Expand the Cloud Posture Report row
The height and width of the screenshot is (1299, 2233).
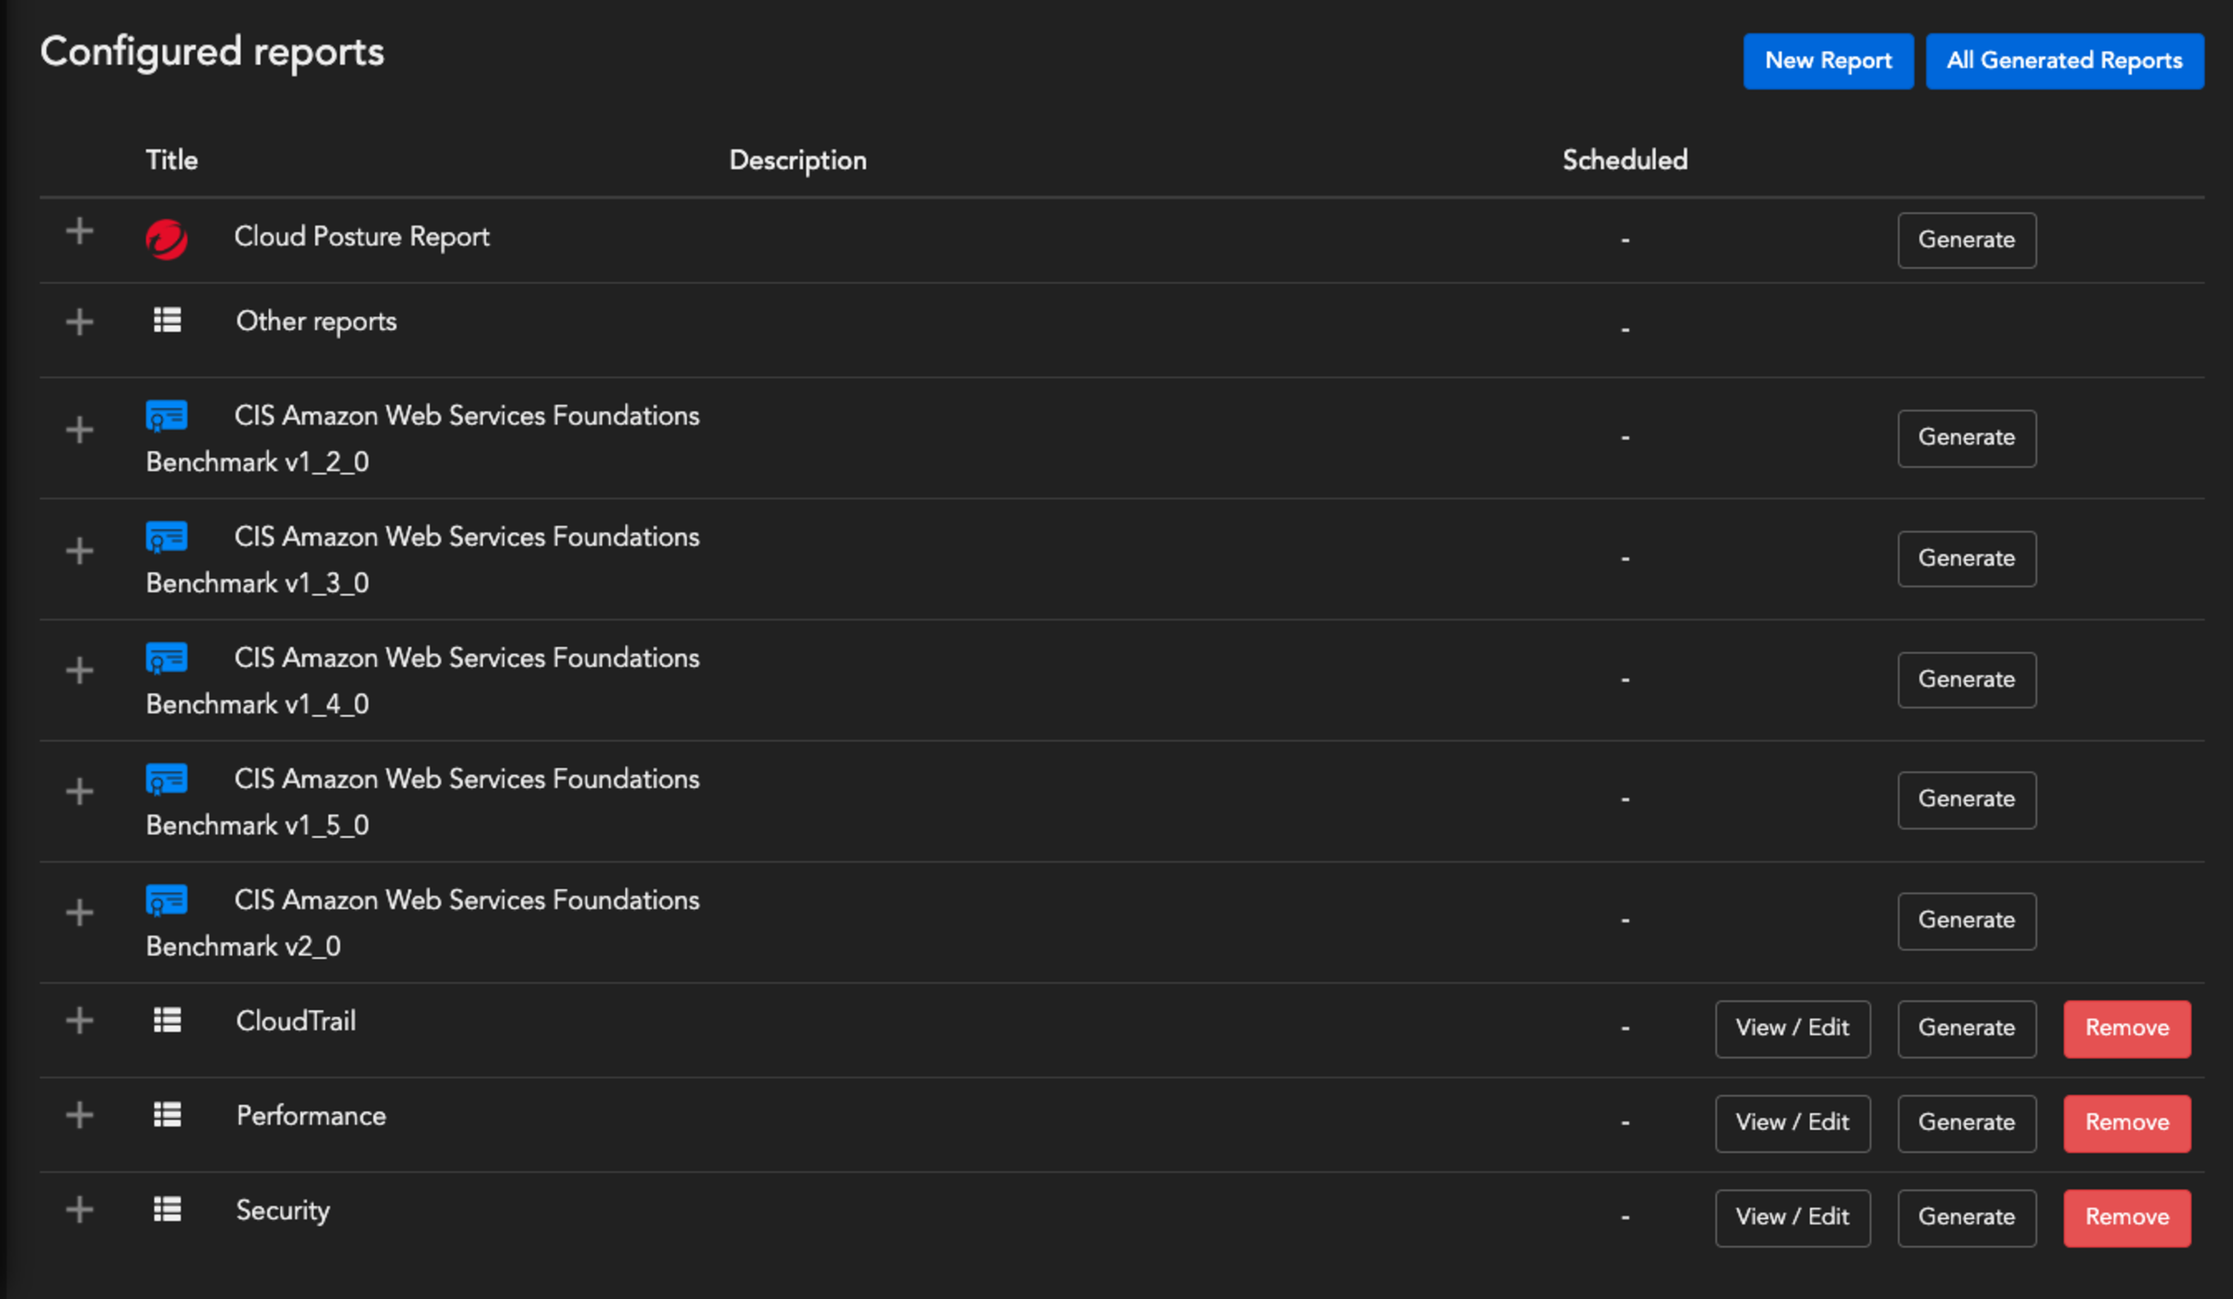click(x=80, y=232)
